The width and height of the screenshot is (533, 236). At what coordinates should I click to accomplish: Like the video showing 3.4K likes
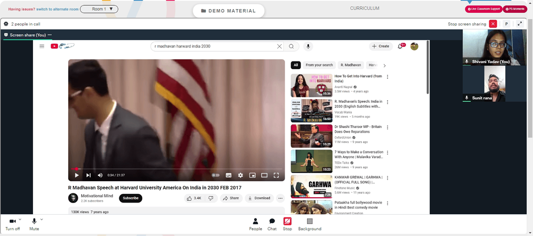[x=194, y=198]
